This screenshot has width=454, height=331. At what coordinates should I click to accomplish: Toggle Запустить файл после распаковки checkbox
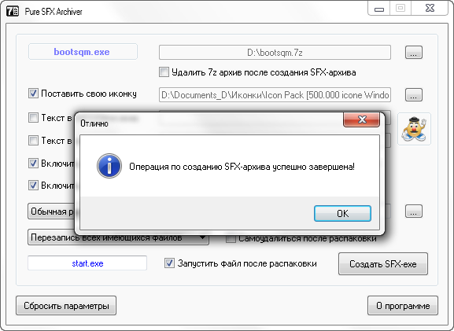[169, 263]
